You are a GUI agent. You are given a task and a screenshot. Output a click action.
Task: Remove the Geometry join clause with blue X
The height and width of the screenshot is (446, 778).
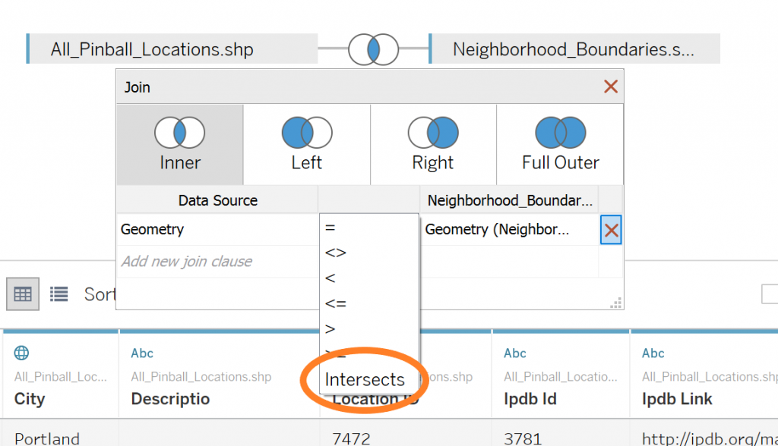click(612, 229)
